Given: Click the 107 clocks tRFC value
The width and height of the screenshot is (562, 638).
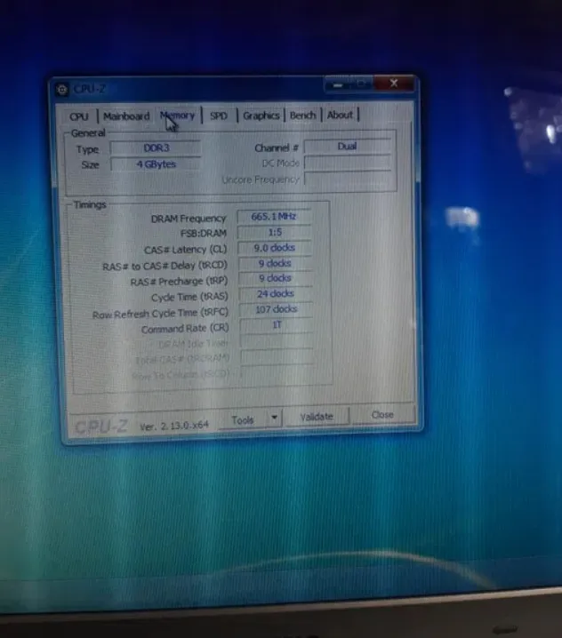Looking at the screenshot, I should [277, 309].
